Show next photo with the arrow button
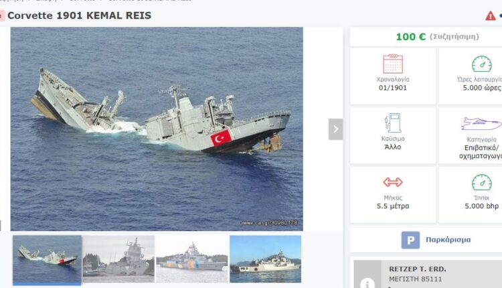 [335, 129]
